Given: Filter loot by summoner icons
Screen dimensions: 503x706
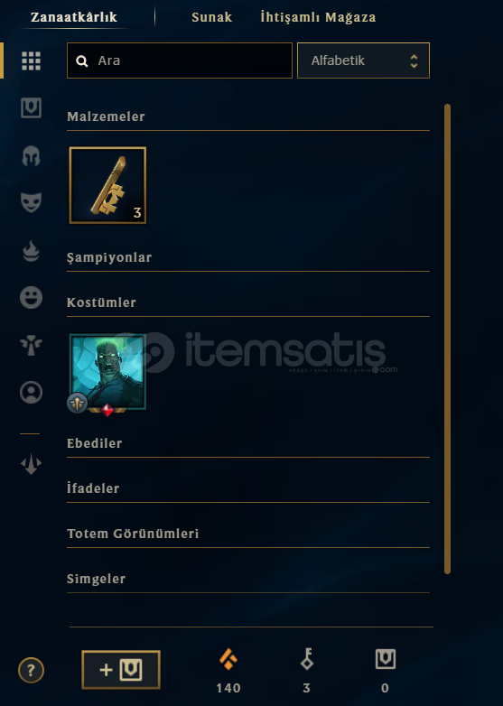Looking at the screenshot, I should click(31, 392).
